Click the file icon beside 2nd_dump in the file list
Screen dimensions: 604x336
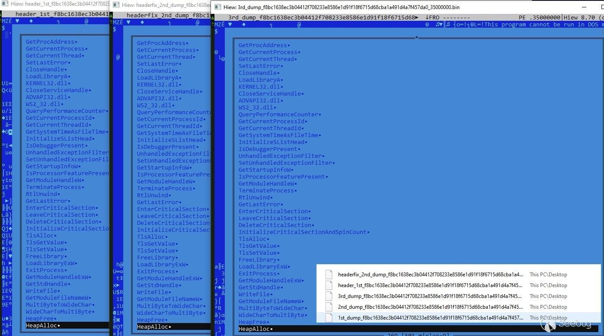[x=329, y=307]
